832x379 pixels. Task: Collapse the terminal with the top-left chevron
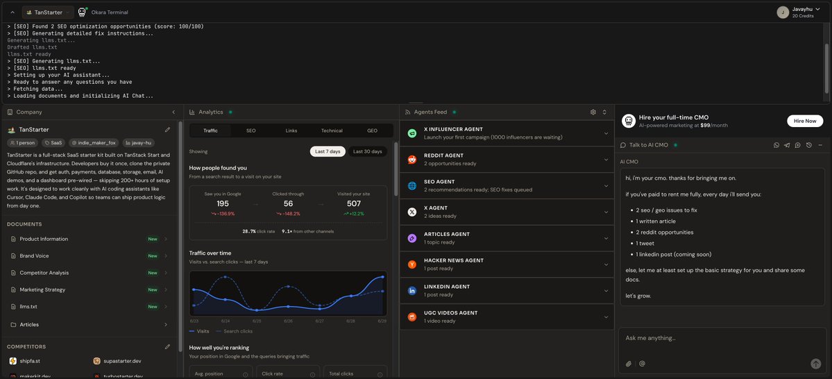[12, 12]
